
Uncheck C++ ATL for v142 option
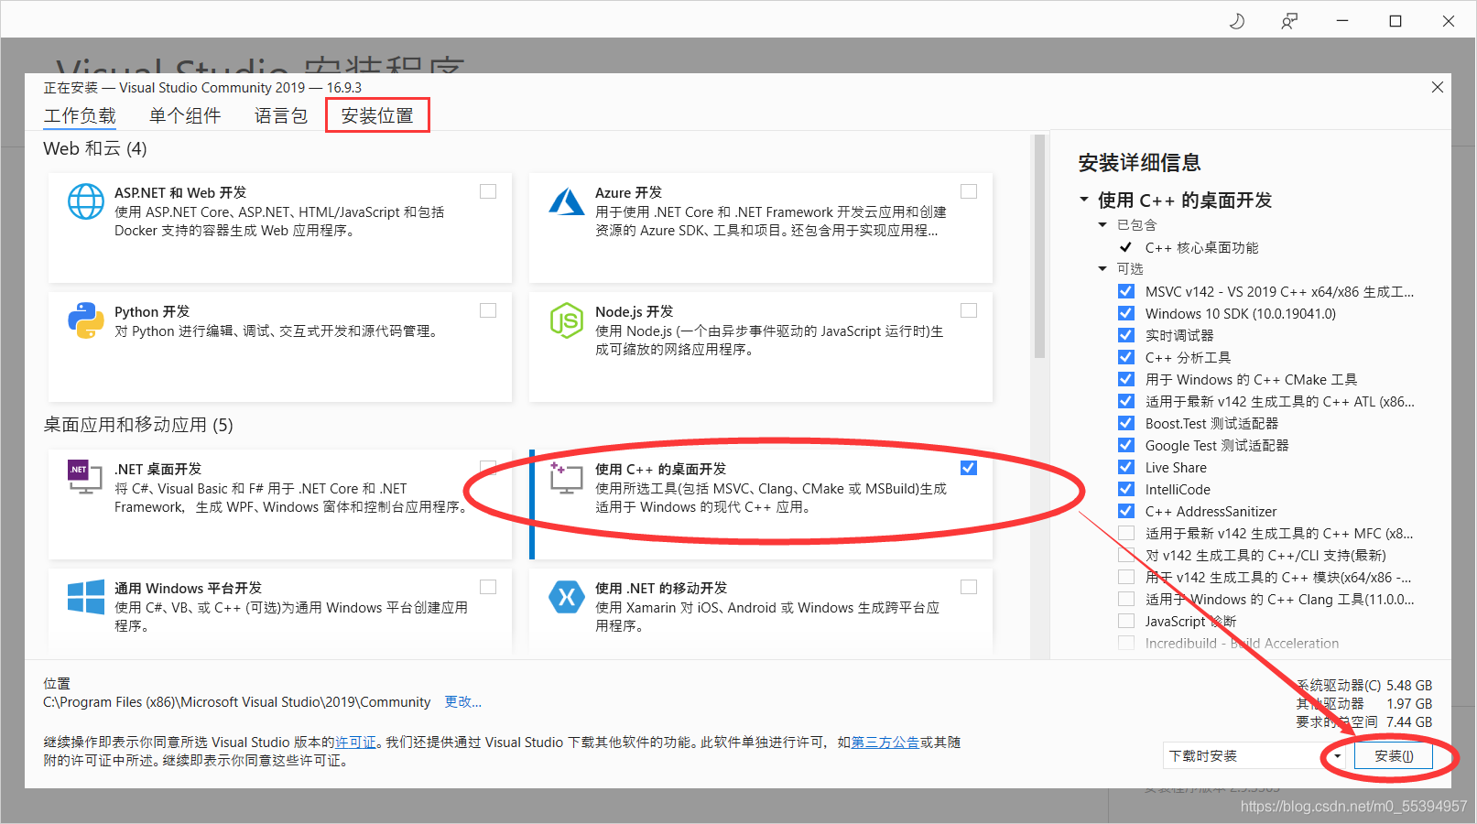1126,401
